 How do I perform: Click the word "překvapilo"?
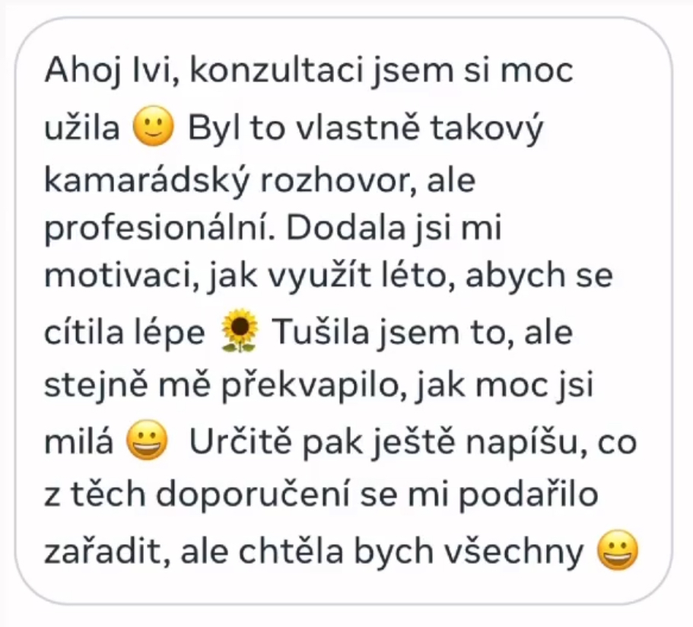pos(315,386)
